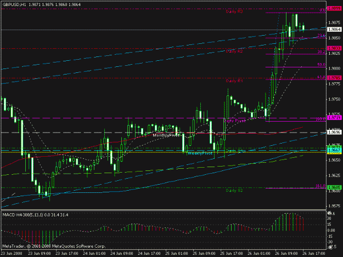Click the Daily Pivot label
The height and width of the screenshot is (257, 343).
click(x=235, y=121)
